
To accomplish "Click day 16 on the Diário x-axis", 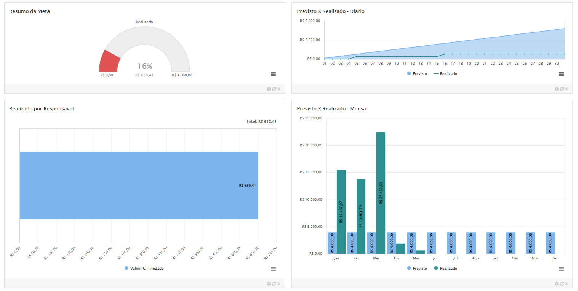I will (444, 64).
